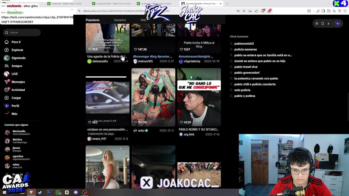The width and height of the screenshot is (349, 196).
Task: Open suggested search la polemica cenando con pablo
Action: pos(256,78)
